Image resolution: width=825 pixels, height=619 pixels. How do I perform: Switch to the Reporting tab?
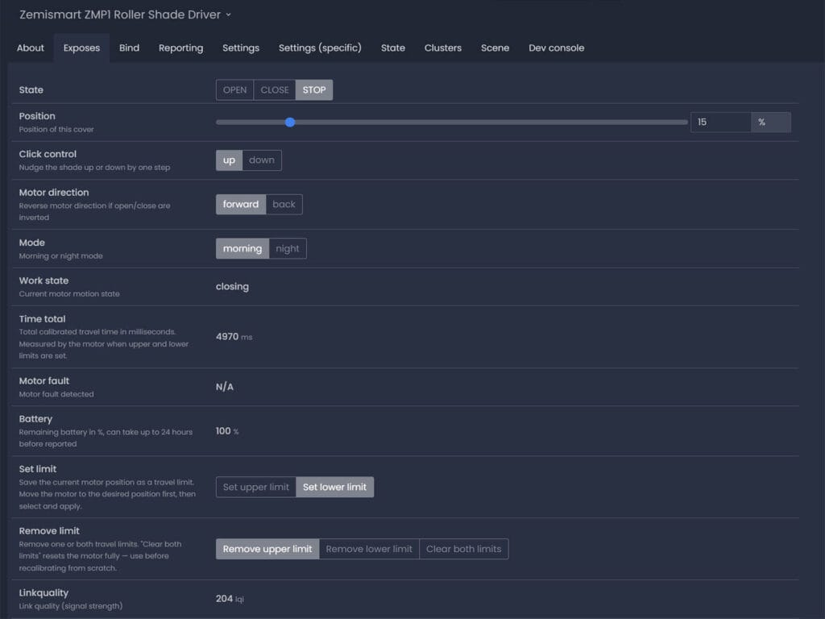pos(180,48)
